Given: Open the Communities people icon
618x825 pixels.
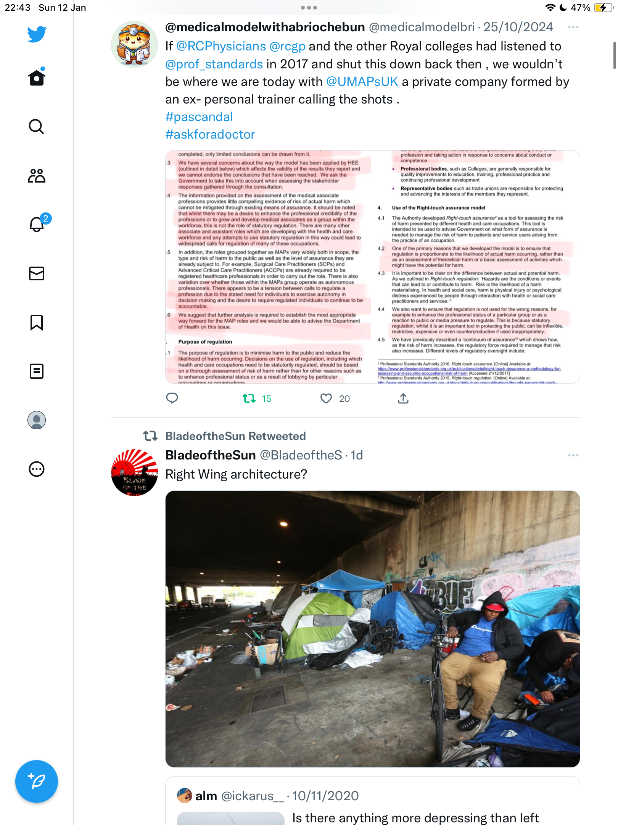Looking at the screenshot, I should pyautogui.click(x=37, y=176).
